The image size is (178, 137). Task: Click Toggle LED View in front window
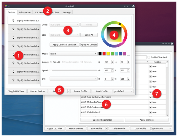coord(16,91)
